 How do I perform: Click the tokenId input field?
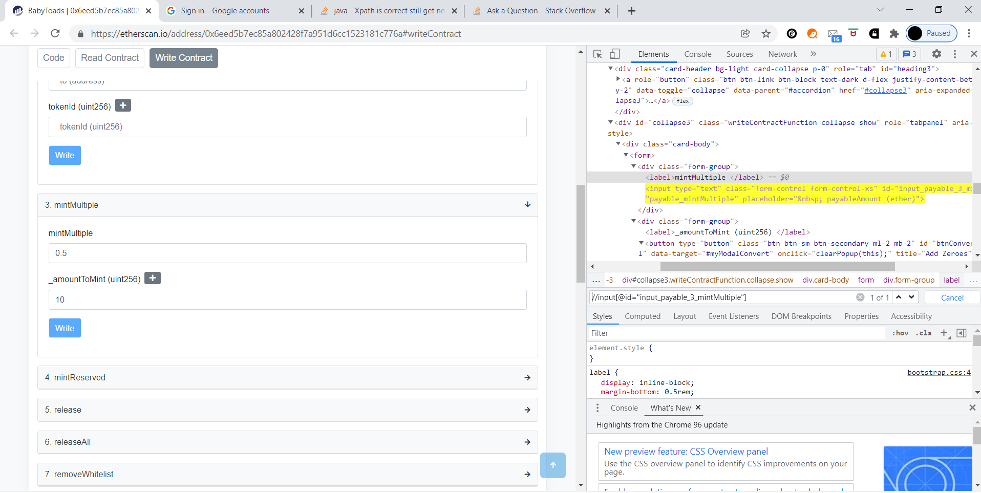click(288, 126)
